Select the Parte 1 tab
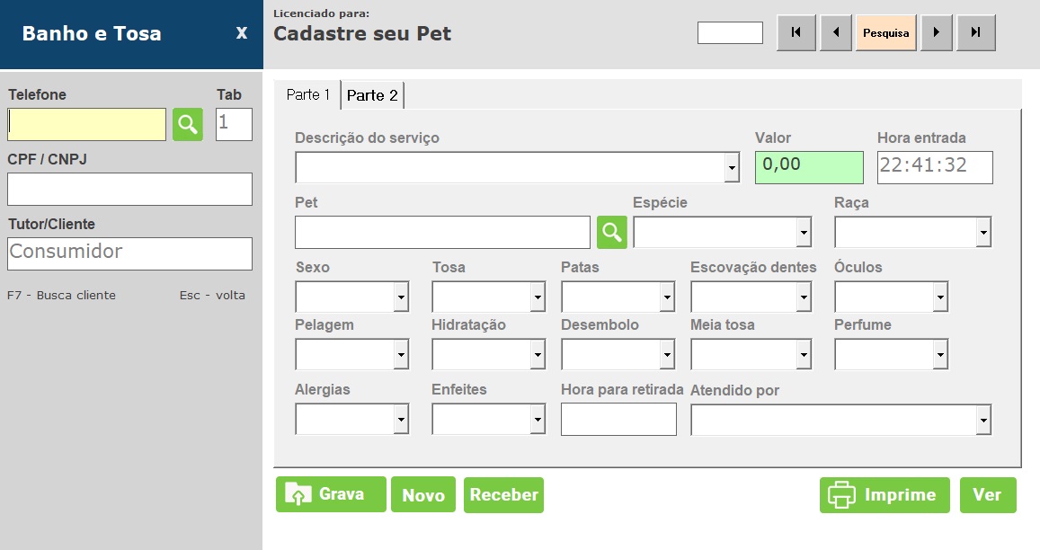 click(307, 94)
